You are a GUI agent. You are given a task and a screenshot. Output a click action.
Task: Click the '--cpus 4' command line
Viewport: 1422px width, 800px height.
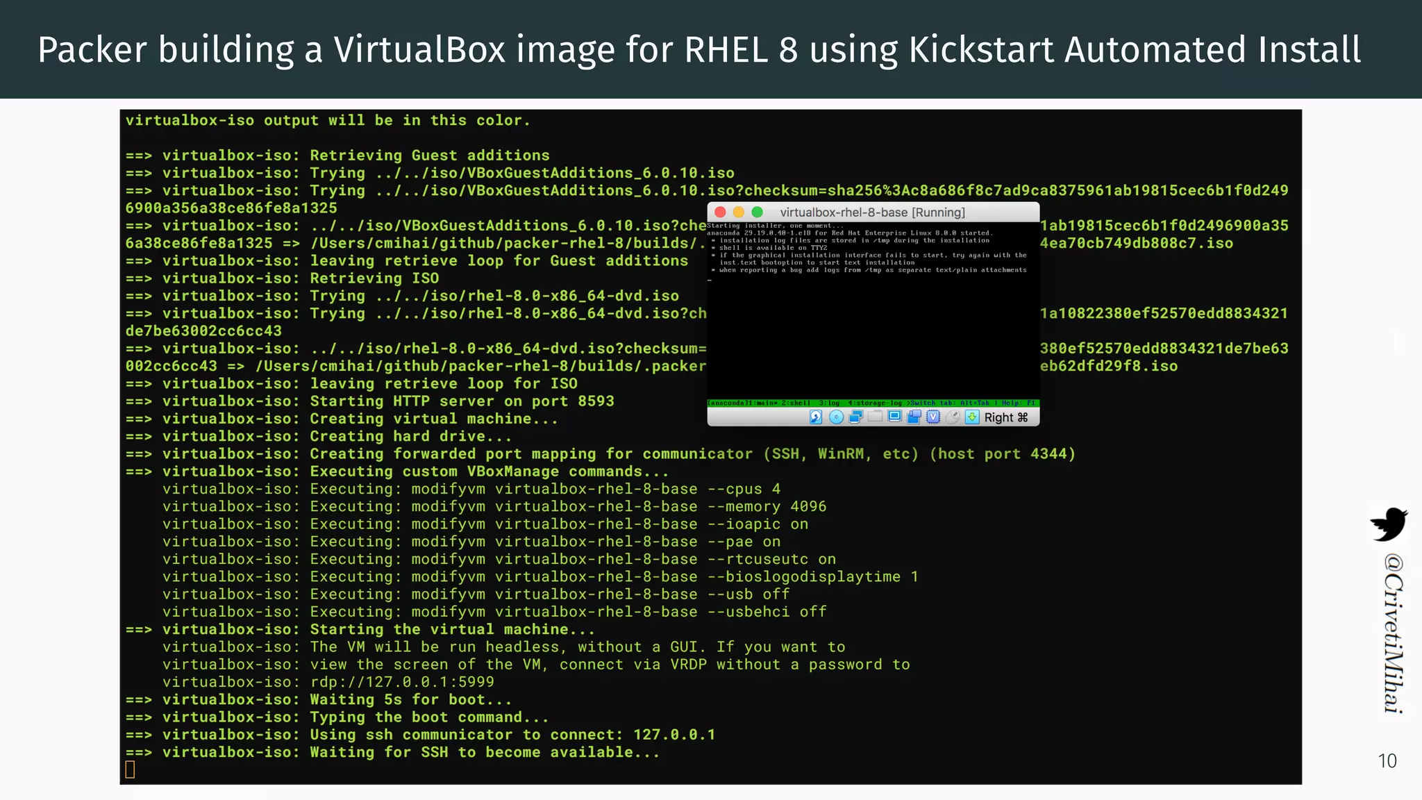pos(471,489)
